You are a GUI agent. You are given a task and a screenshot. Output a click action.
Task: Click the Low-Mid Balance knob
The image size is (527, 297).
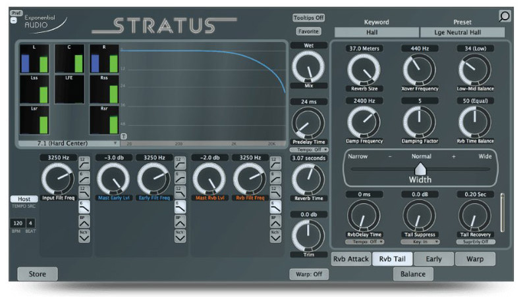tap(475, 70)
